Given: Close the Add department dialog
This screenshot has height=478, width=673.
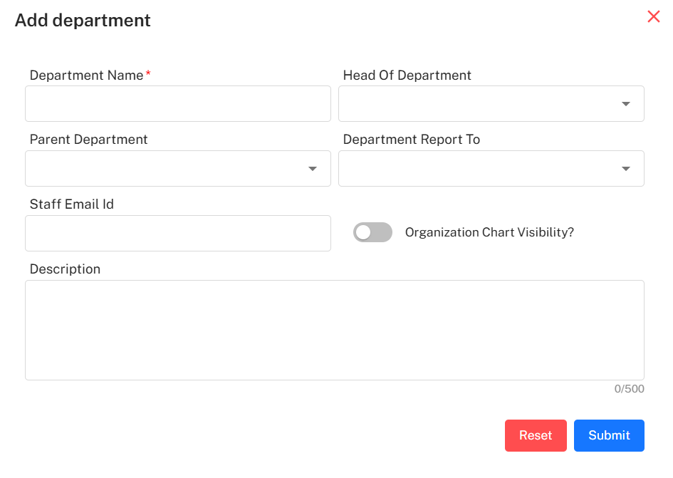Looking at the screenshot, I should [x=653, y=17].
